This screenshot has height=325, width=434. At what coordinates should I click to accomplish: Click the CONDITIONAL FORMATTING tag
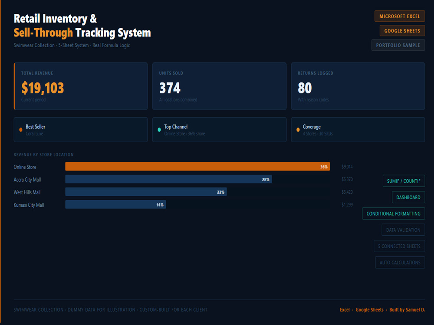point(393,214)
